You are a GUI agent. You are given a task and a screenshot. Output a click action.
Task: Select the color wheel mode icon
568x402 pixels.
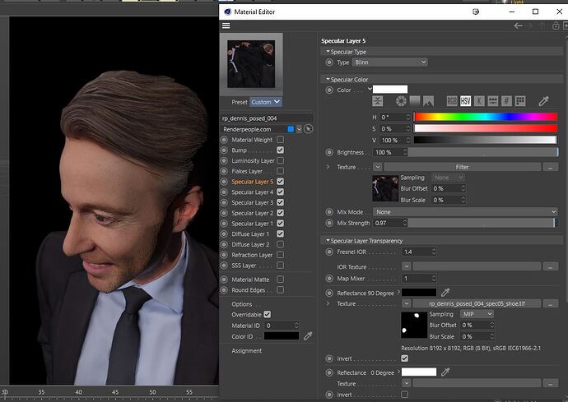coord(401,101)
